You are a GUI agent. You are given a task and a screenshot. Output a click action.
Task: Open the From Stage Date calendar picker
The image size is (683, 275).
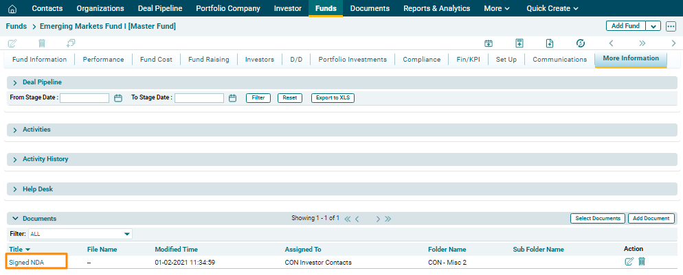pyautogui.click(x=118, y=98)
